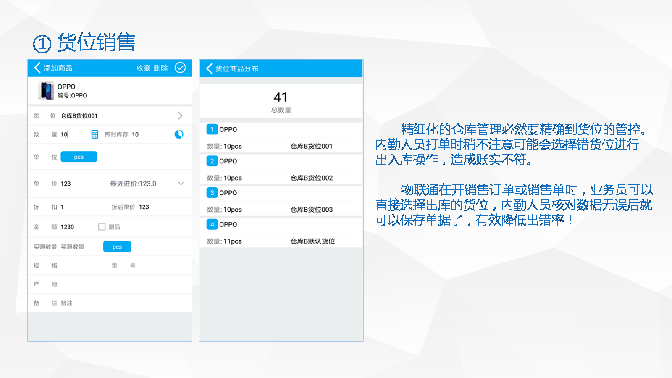The image size is (672, 378).
Task: Expand the 单价 price dropdown arrow
Action: pyautogui.click(x=181, y=184)
